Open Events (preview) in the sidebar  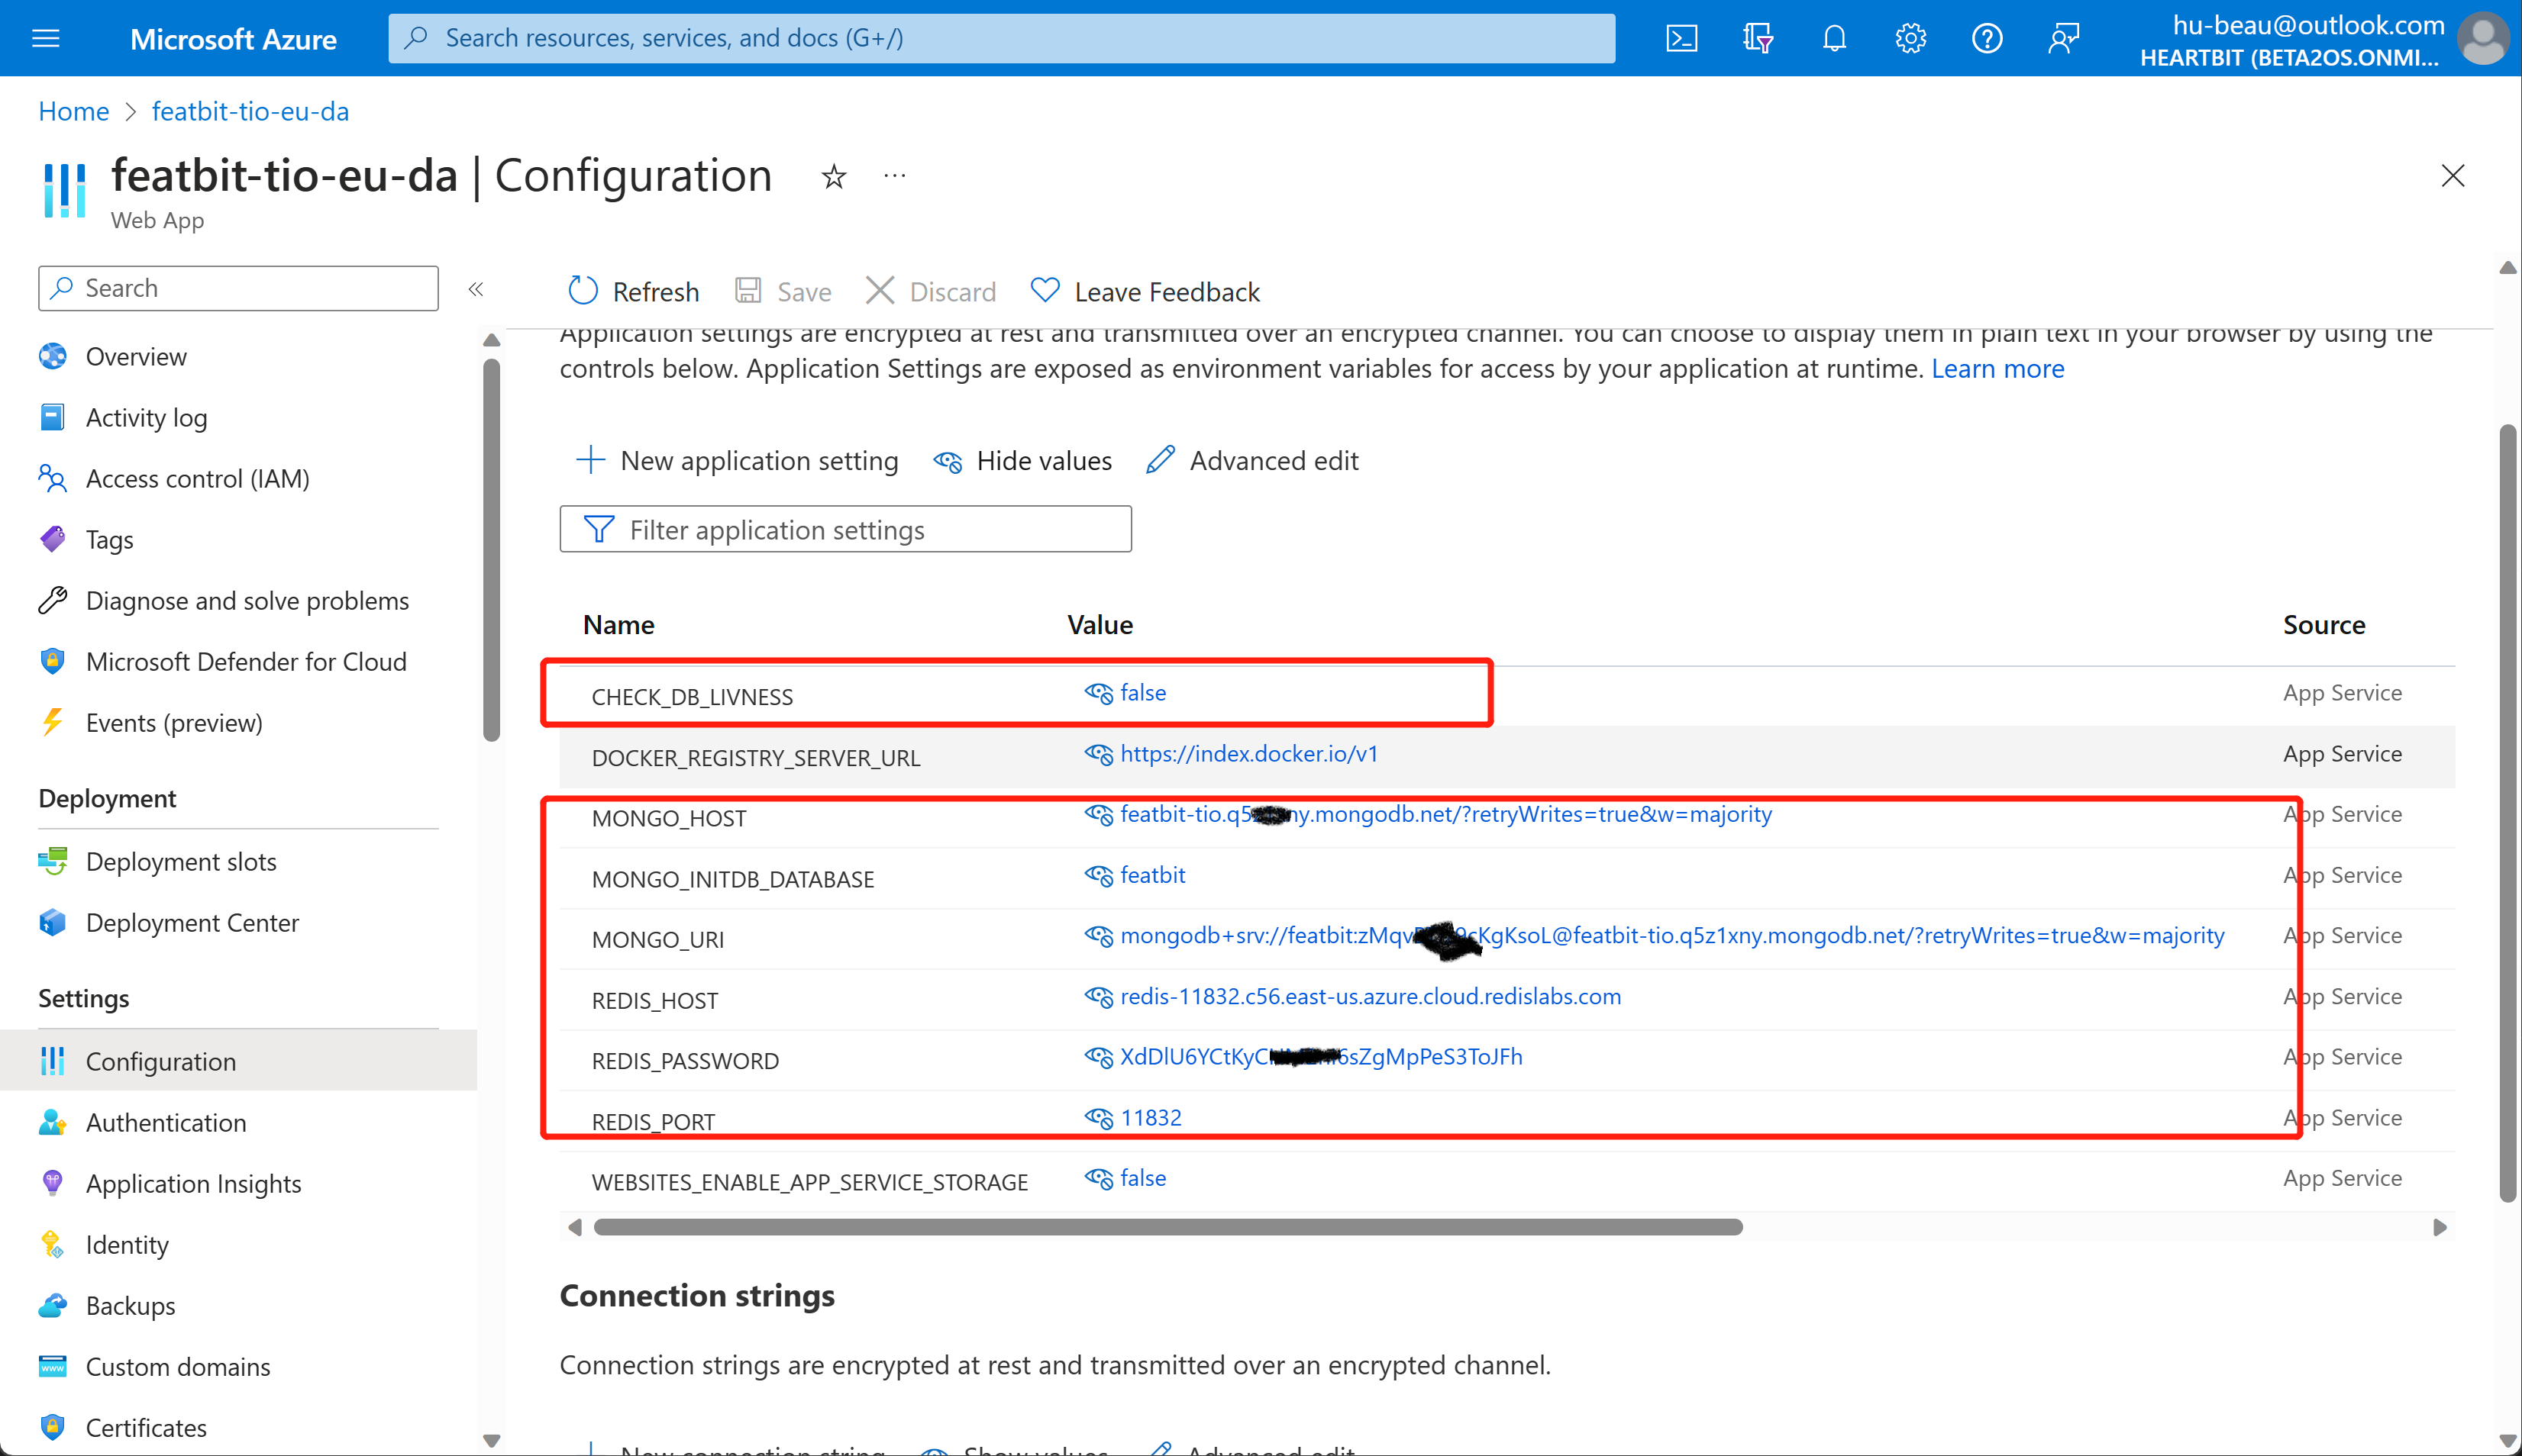point(174,723)
